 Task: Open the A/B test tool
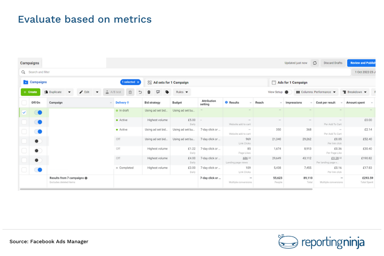[113, 92]
